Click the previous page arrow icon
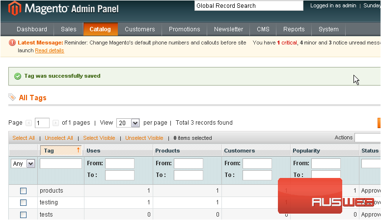Viewport: 381px width, 220px height. [28, 123]
